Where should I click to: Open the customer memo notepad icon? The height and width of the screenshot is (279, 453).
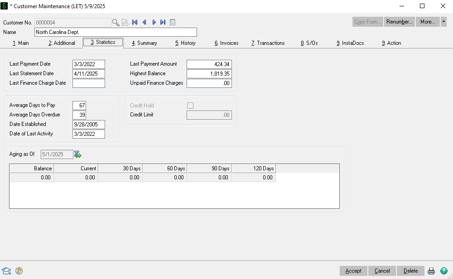tap(173, 22)
